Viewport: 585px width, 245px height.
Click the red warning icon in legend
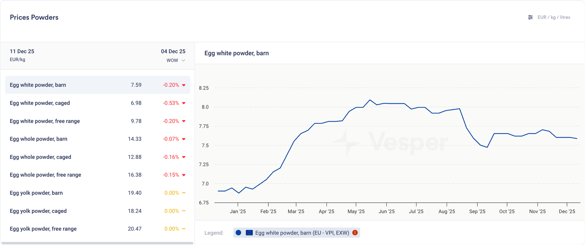click(x=355, y=233)
